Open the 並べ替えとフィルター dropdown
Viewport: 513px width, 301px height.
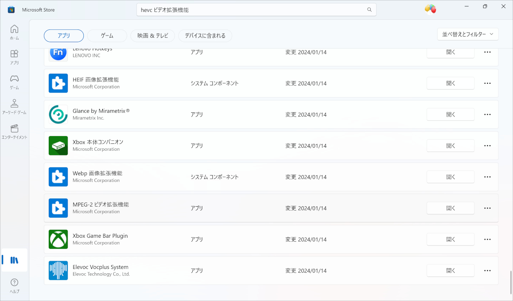(468, 34)
